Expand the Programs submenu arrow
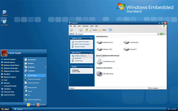This screenshot has height=111, width=178. tap(45, 67)
